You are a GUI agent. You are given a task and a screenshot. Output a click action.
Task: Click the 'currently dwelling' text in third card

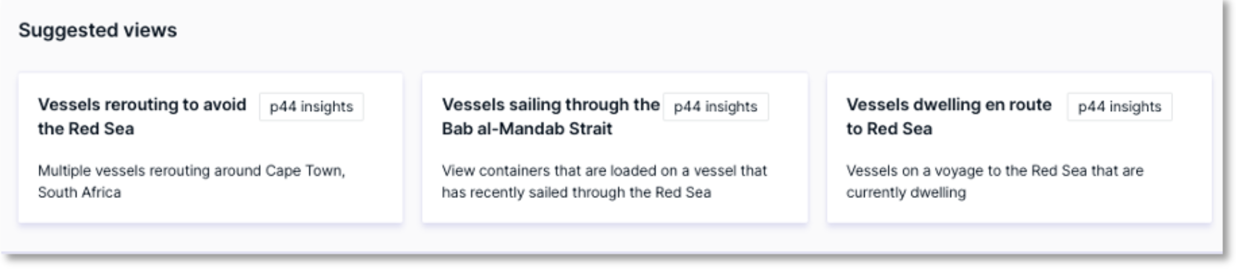906,192
